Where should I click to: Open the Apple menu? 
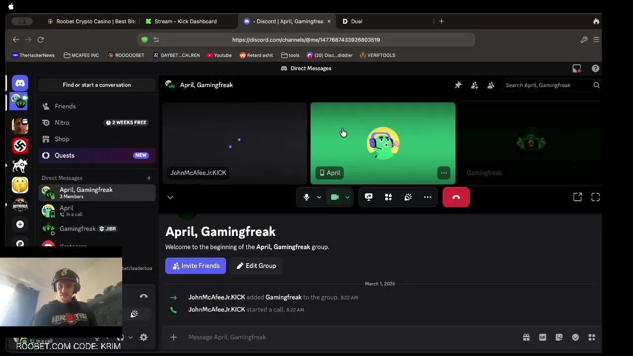(11, 6)
